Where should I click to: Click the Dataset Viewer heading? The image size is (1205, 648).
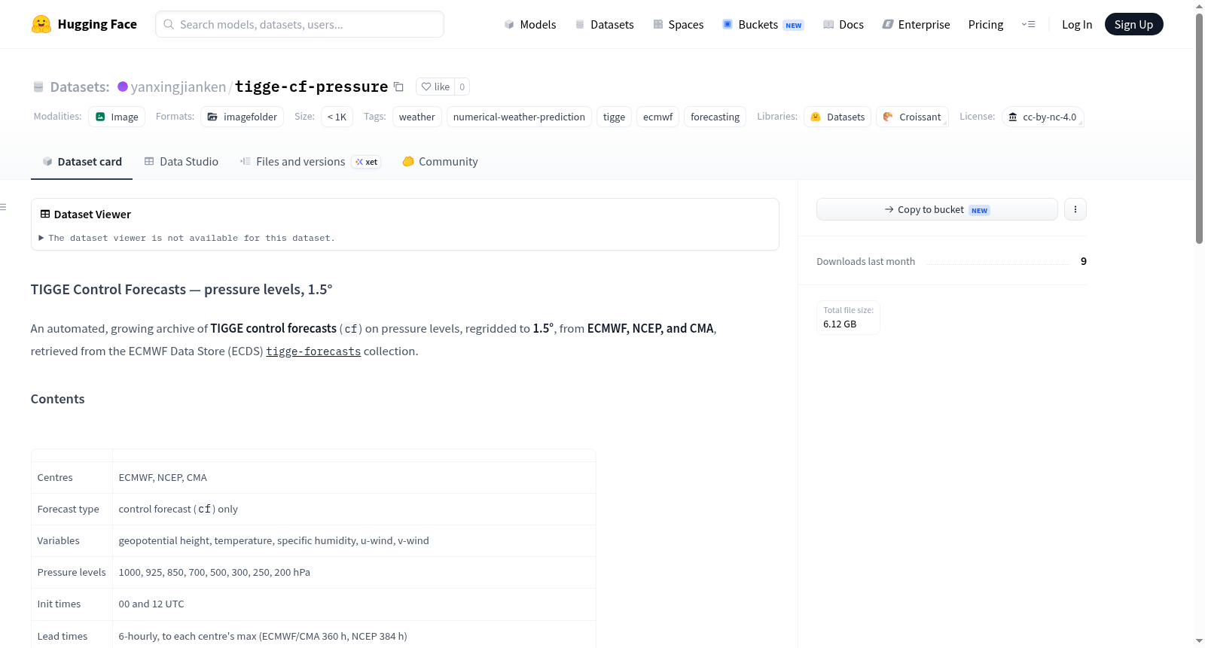point(93,214)
